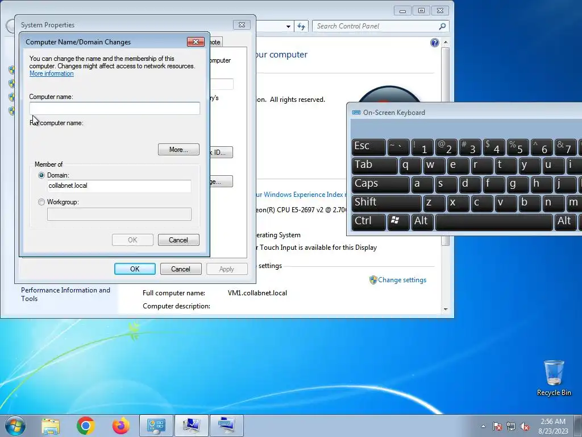Click the shield icon beside Change settings
Image resolution: width=582 pixels, height=437 pixels.
[373, 280]
